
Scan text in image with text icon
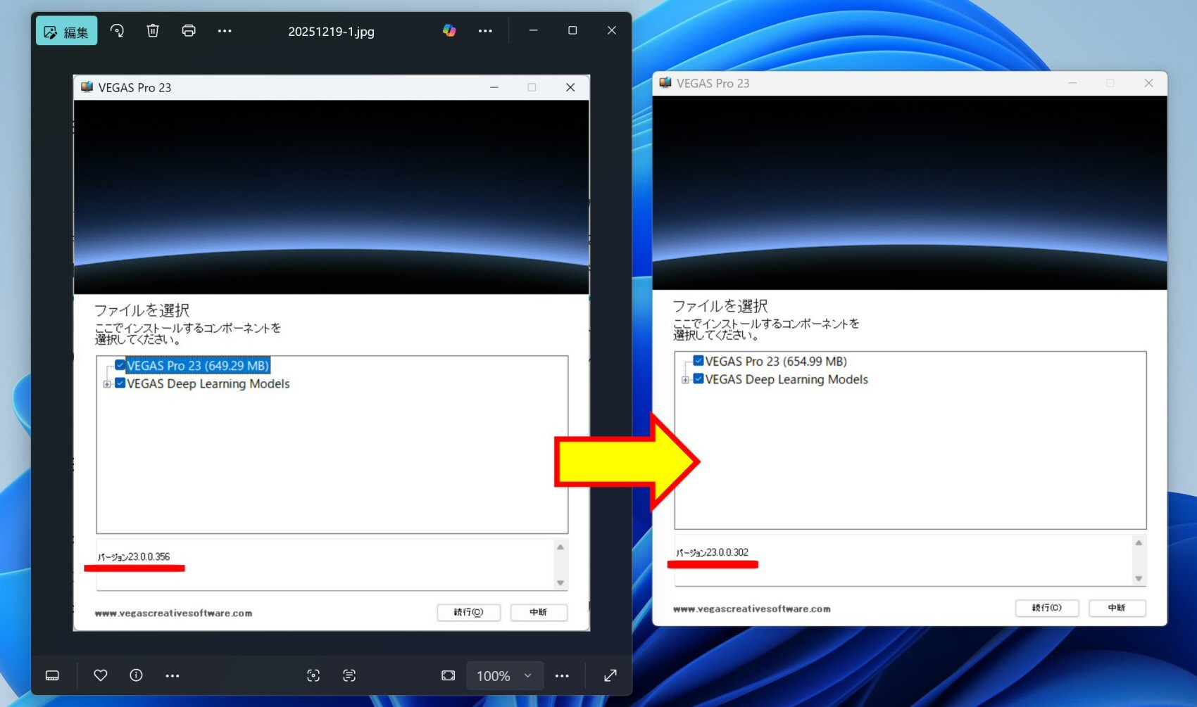(x=349, y=675)
